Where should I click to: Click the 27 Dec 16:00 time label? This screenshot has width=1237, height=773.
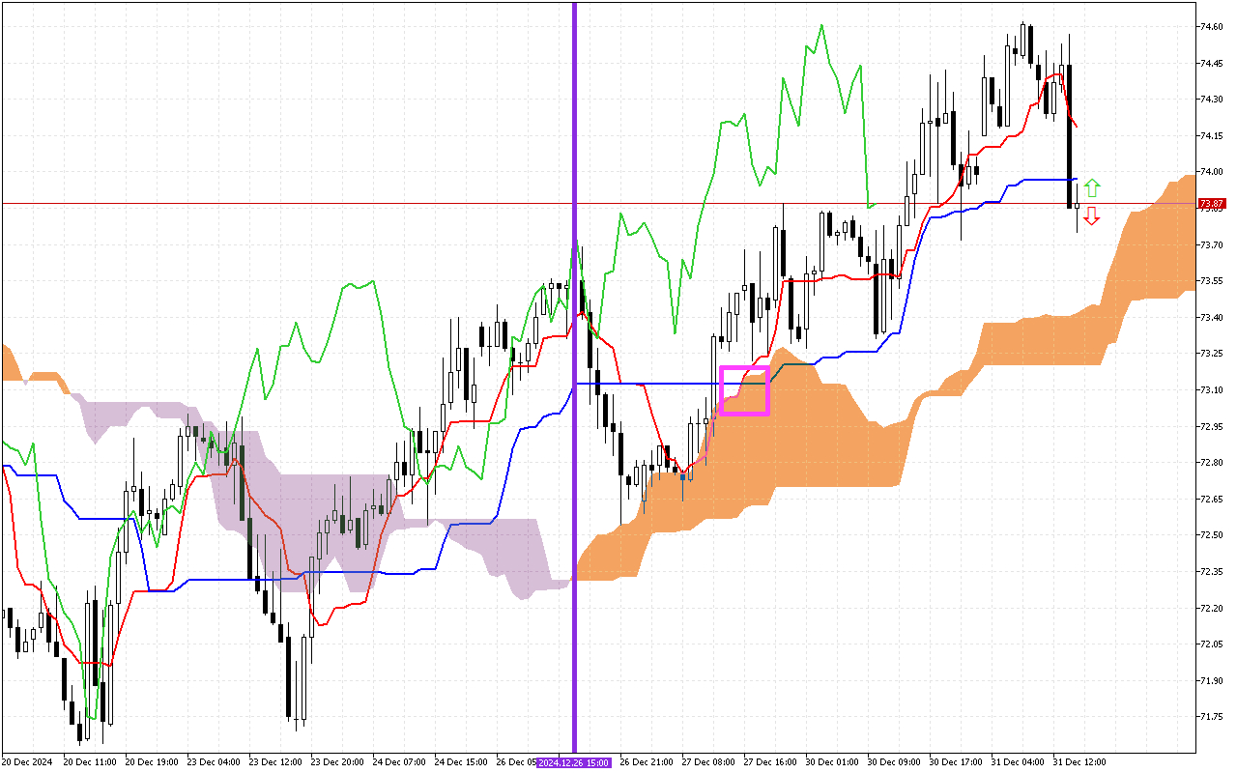click(770, 762)
